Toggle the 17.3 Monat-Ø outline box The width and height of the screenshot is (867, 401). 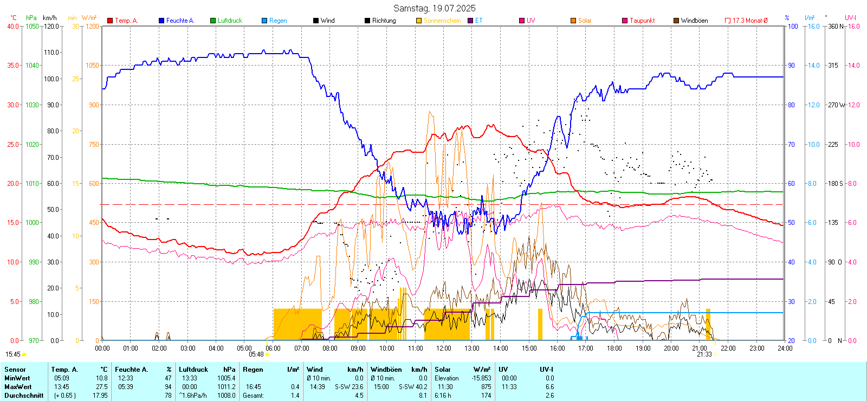(x=728, y=21)
